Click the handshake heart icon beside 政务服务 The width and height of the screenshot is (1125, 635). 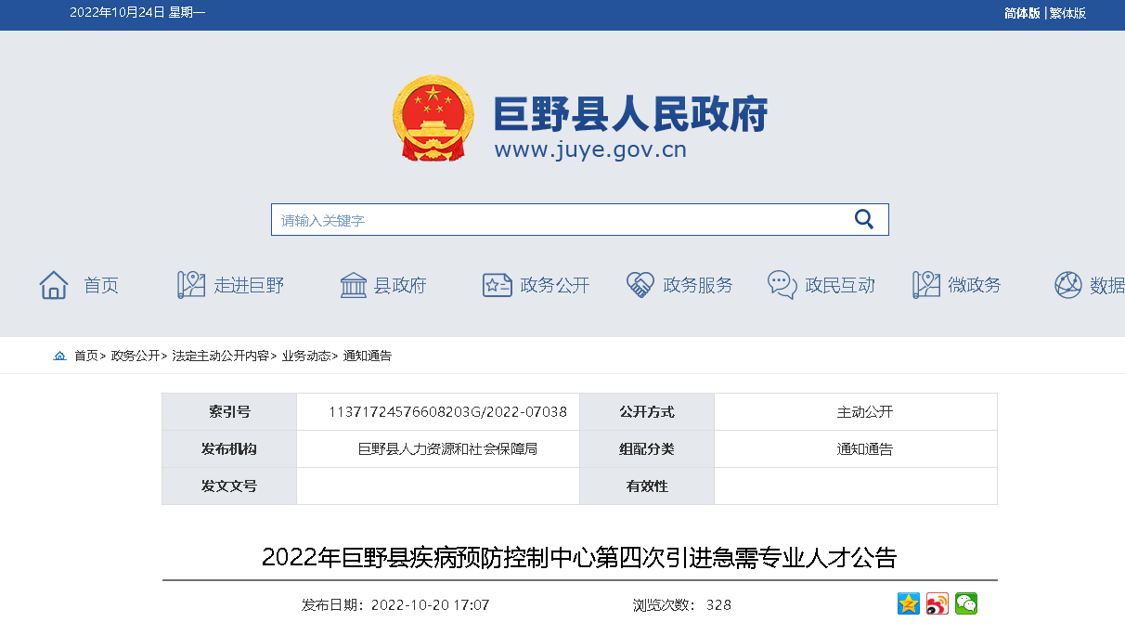coord(640,285)
